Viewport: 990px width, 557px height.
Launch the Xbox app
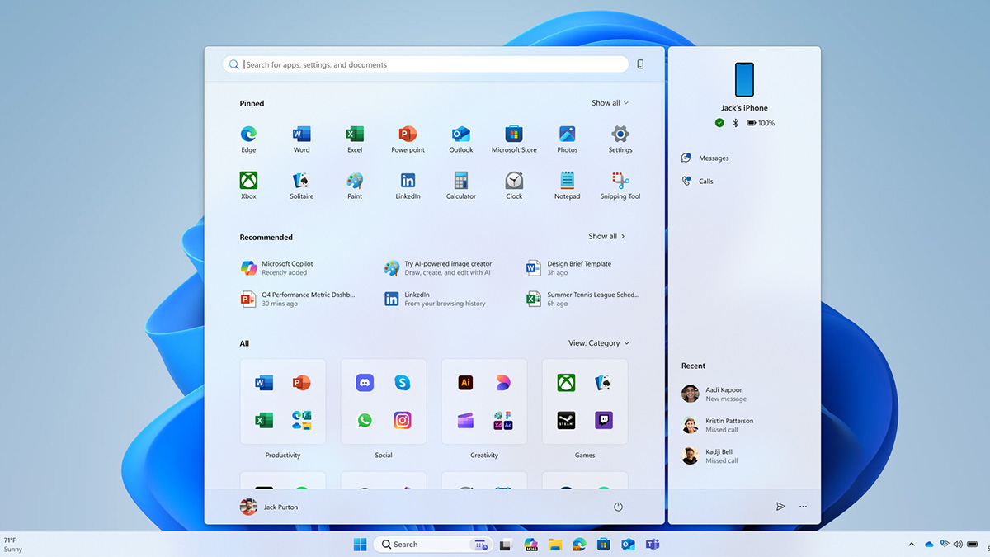click(x=248, y=185)
